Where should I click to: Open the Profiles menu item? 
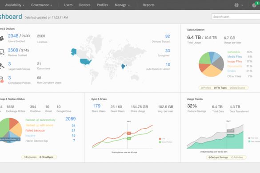tap(103, 5)
